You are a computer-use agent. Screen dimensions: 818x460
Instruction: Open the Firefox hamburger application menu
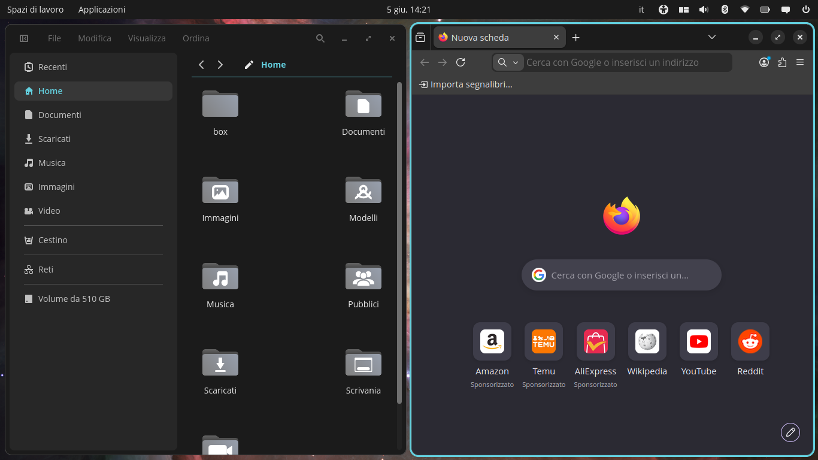coord(800,62)
